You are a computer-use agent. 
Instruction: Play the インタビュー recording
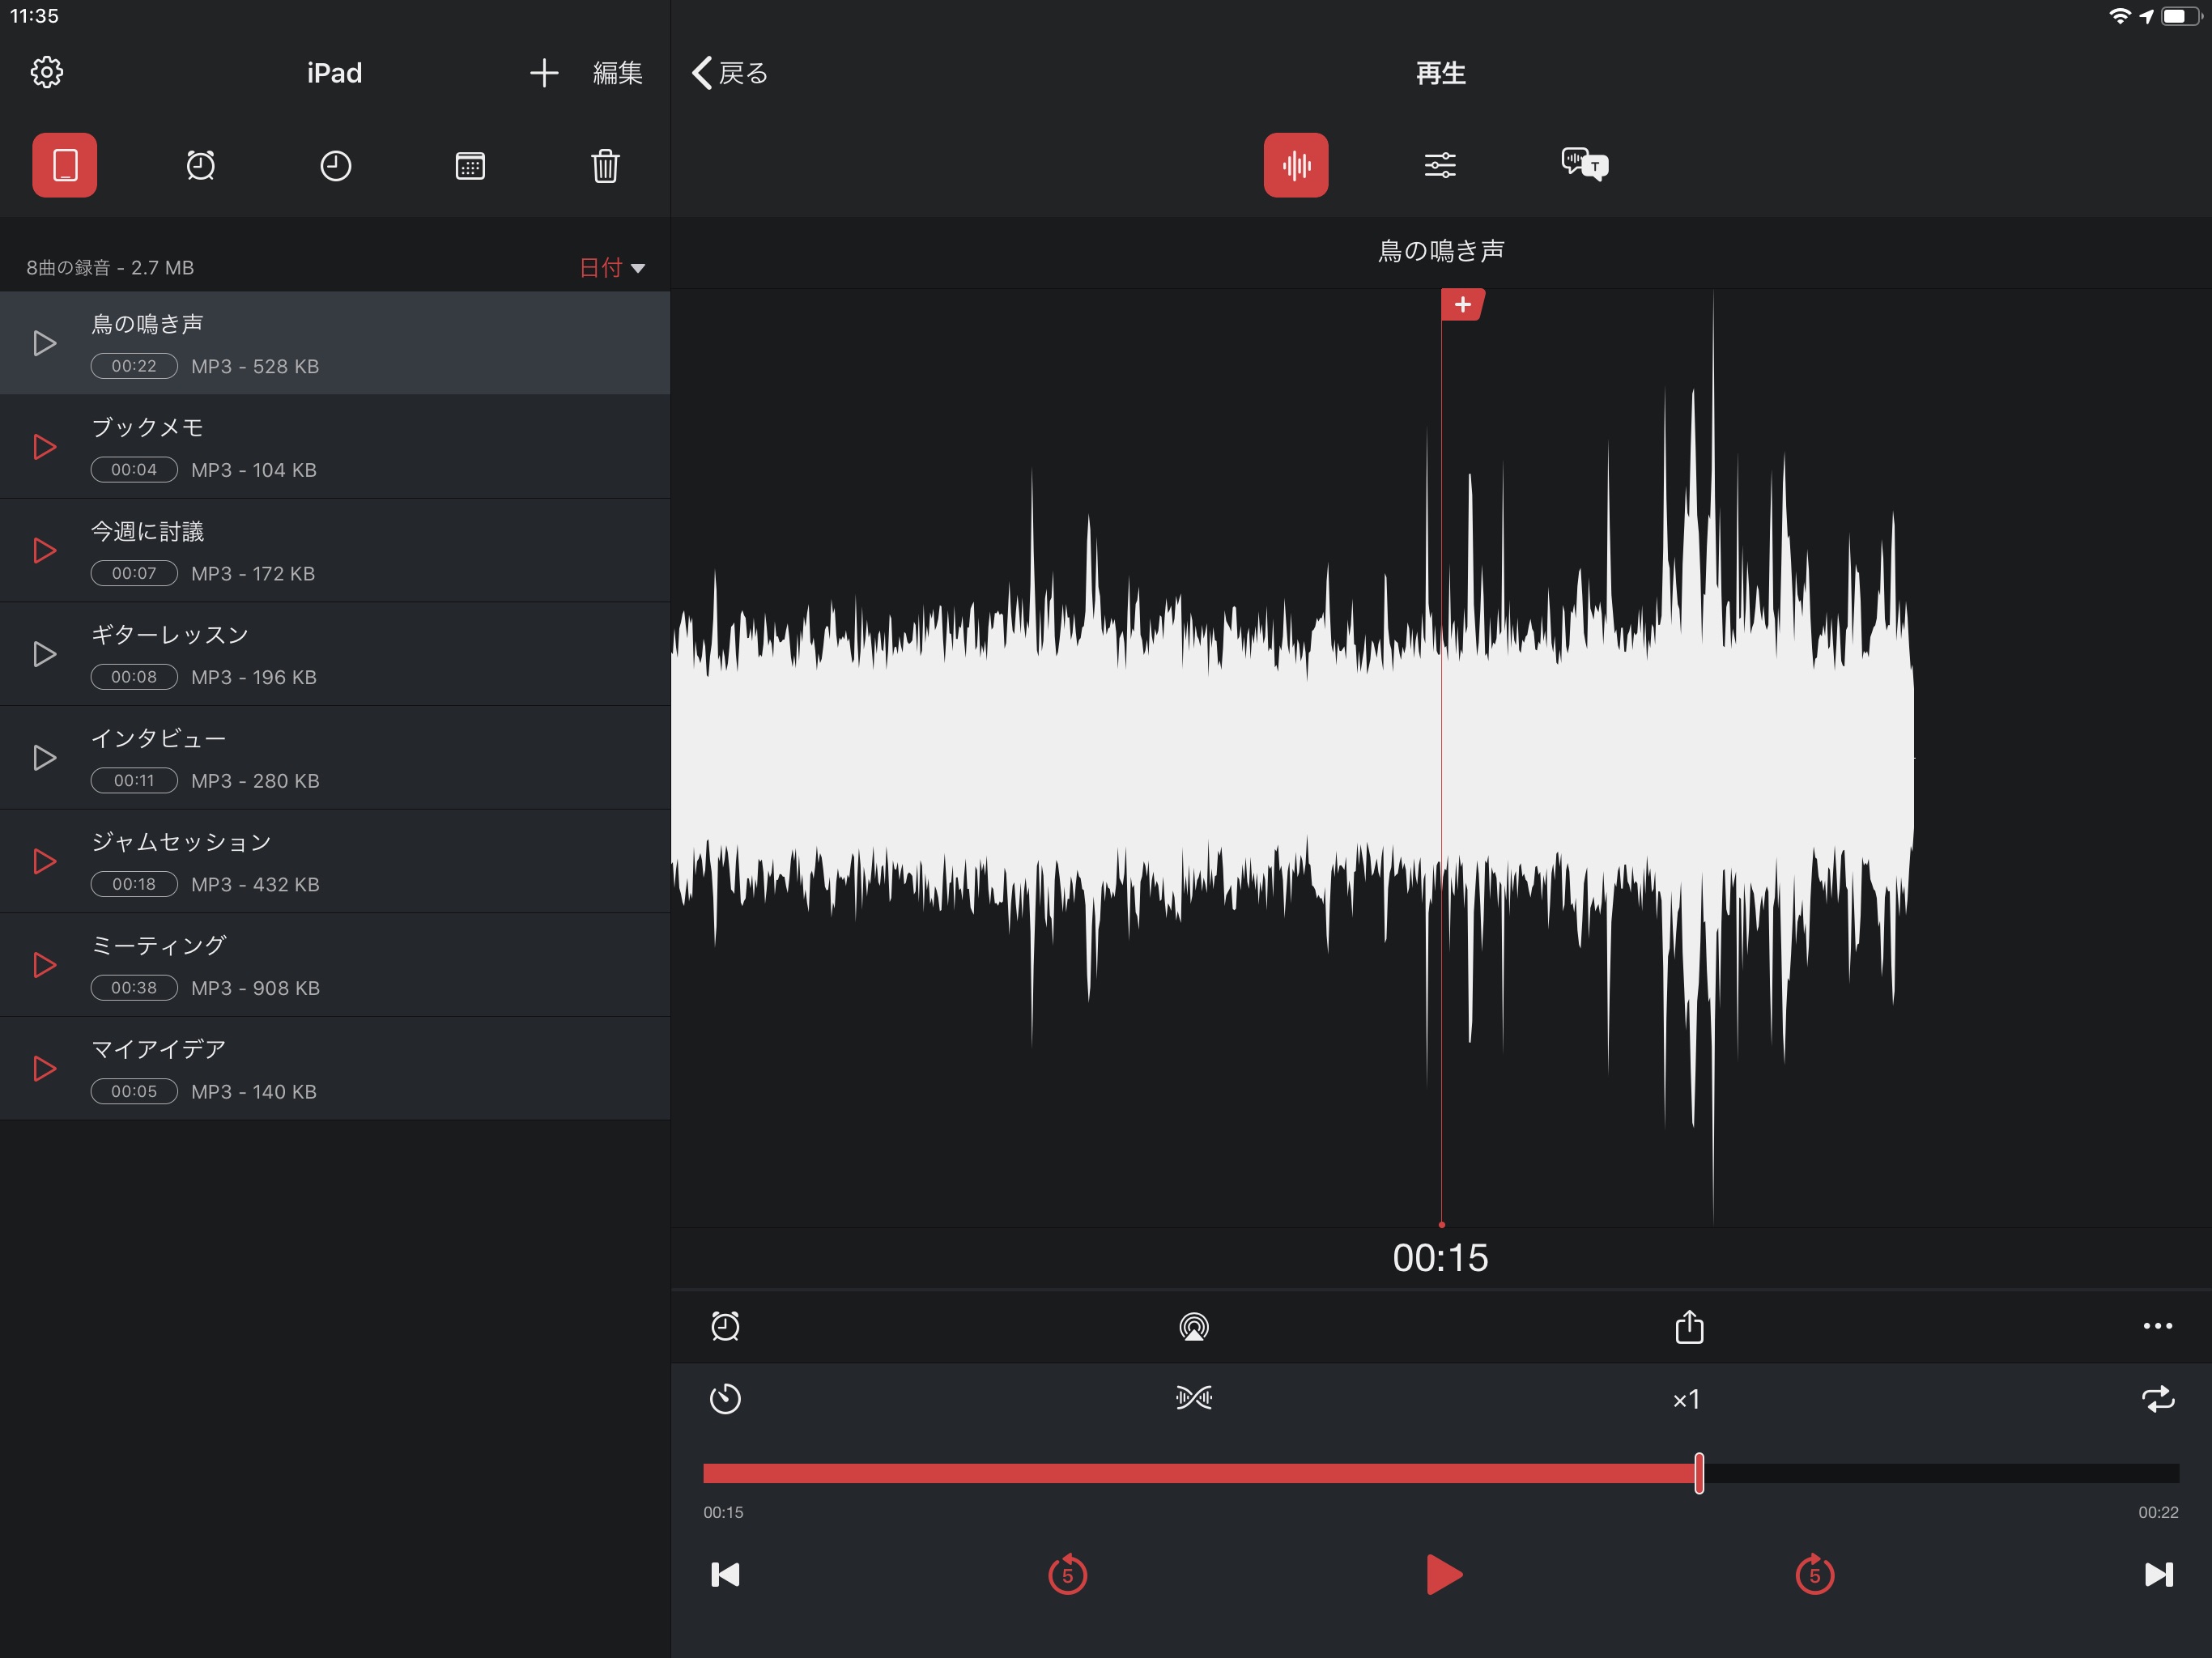coord(44,757)
